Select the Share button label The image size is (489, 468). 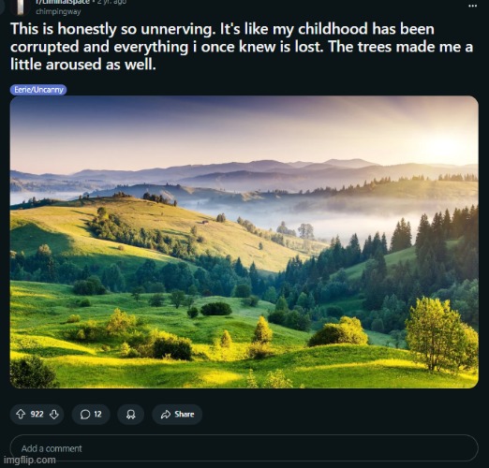(185, 414)
